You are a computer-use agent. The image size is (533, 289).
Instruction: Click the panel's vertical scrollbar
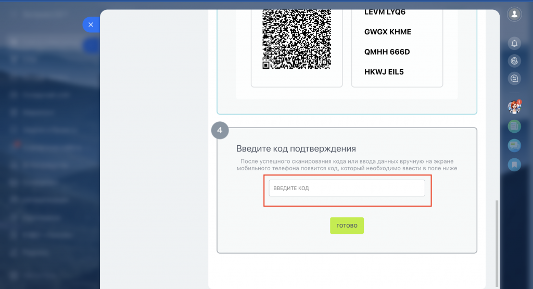(497, 243)
